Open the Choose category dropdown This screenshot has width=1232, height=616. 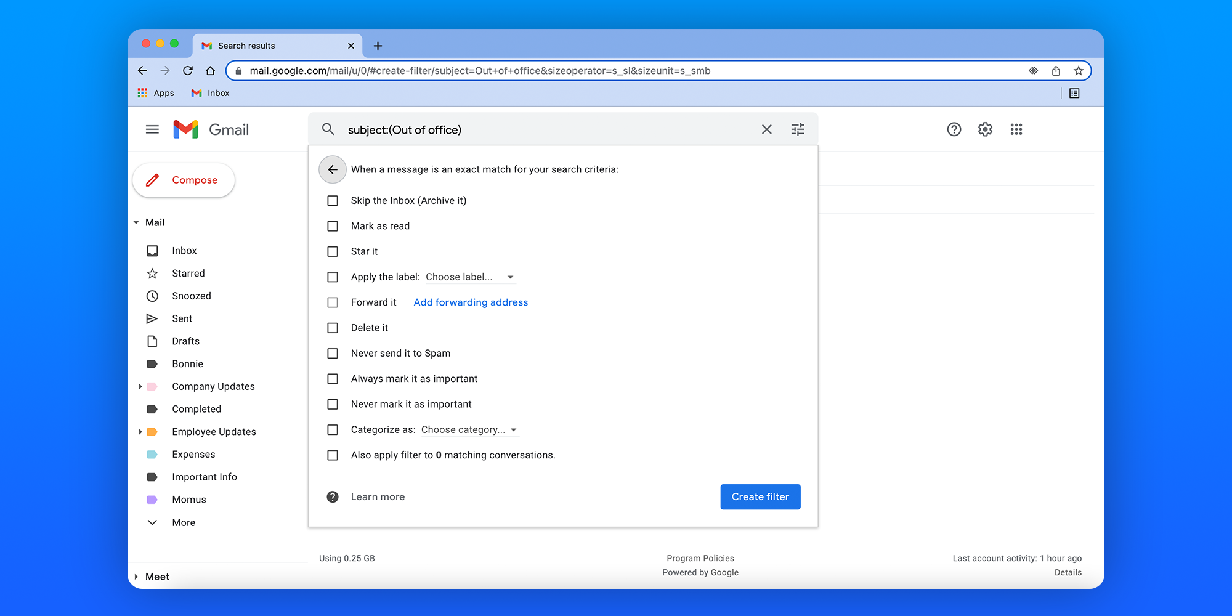tap(469, 430)
